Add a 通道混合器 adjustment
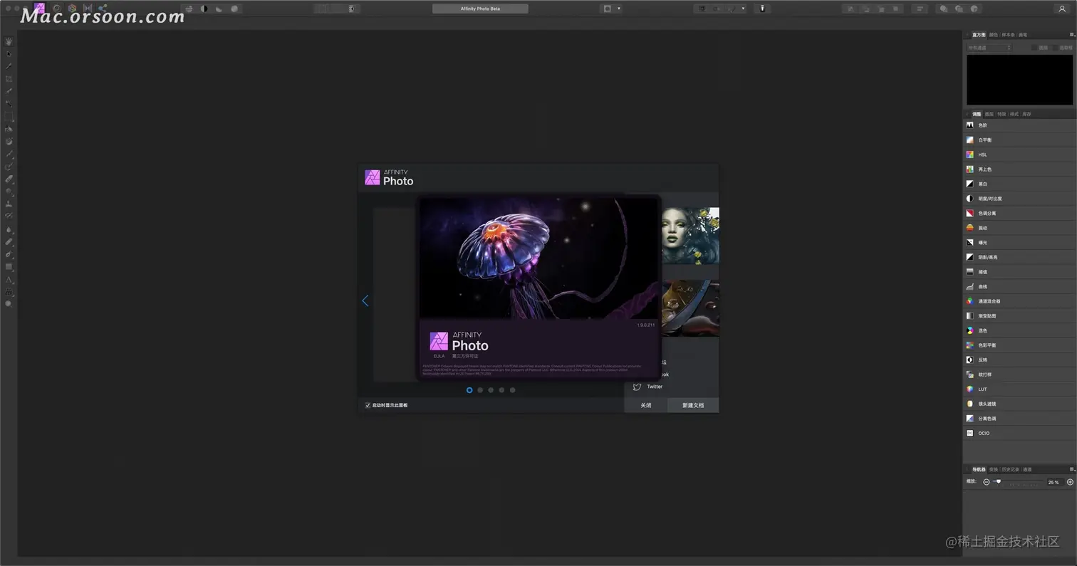This screenshot has width=1077, height=566. (x=1019, y=301)
